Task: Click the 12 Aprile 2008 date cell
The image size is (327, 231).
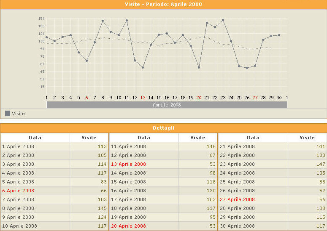Action: click(144, 155)
